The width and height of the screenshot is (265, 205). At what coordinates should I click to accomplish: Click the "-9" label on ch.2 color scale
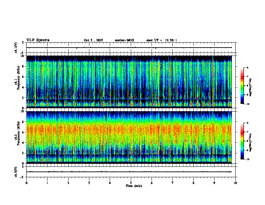pos(247,150)
